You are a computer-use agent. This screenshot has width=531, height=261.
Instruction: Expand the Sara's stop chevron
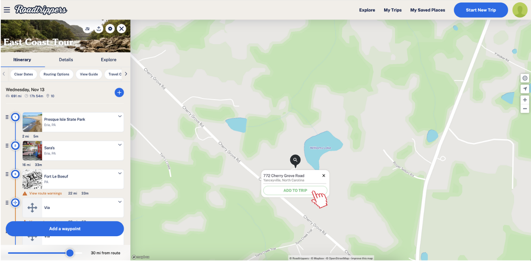pyautogui.click(x=120, y=145)
